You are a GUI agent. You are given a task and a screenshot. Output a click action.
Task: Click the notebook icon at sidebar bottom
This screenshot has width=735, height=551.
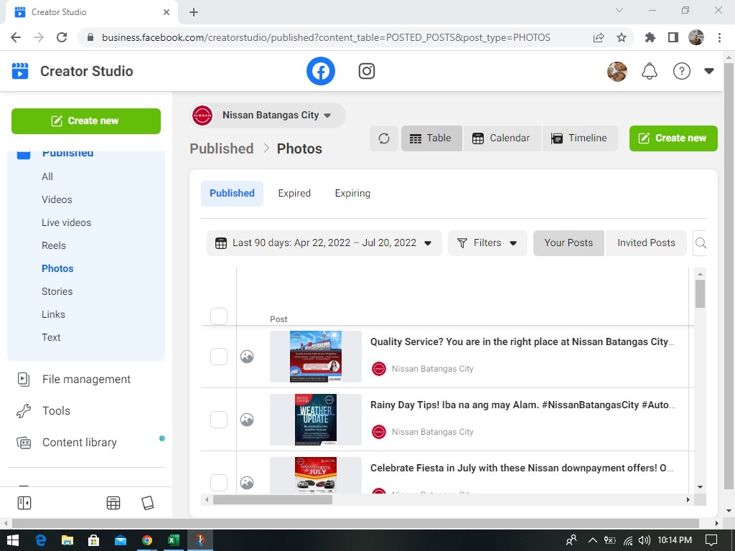point(148,503)
